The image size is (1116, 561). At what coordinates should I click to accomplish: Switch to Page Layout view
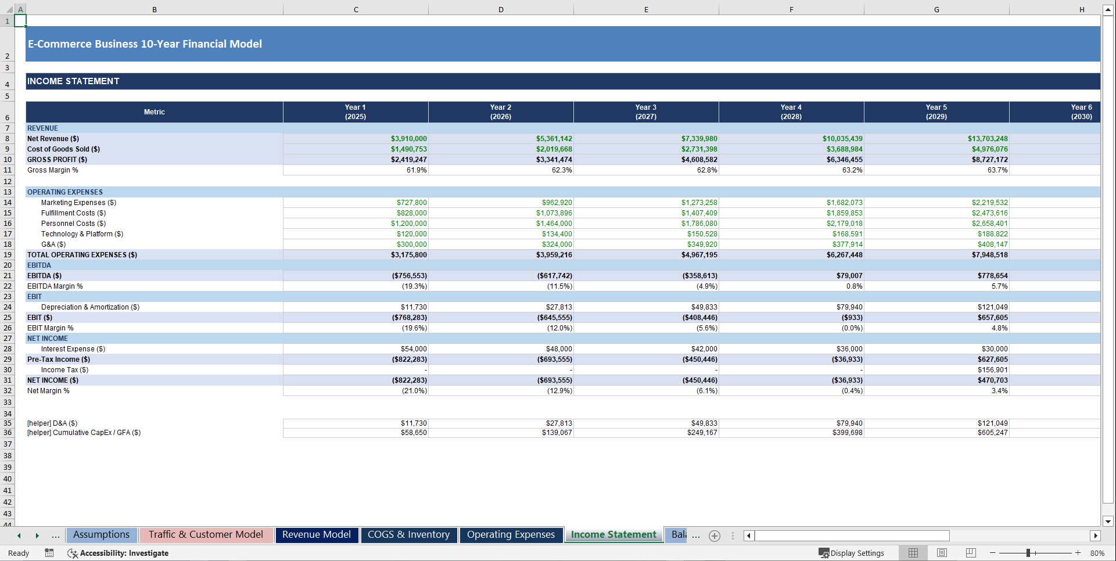(942, 553)
